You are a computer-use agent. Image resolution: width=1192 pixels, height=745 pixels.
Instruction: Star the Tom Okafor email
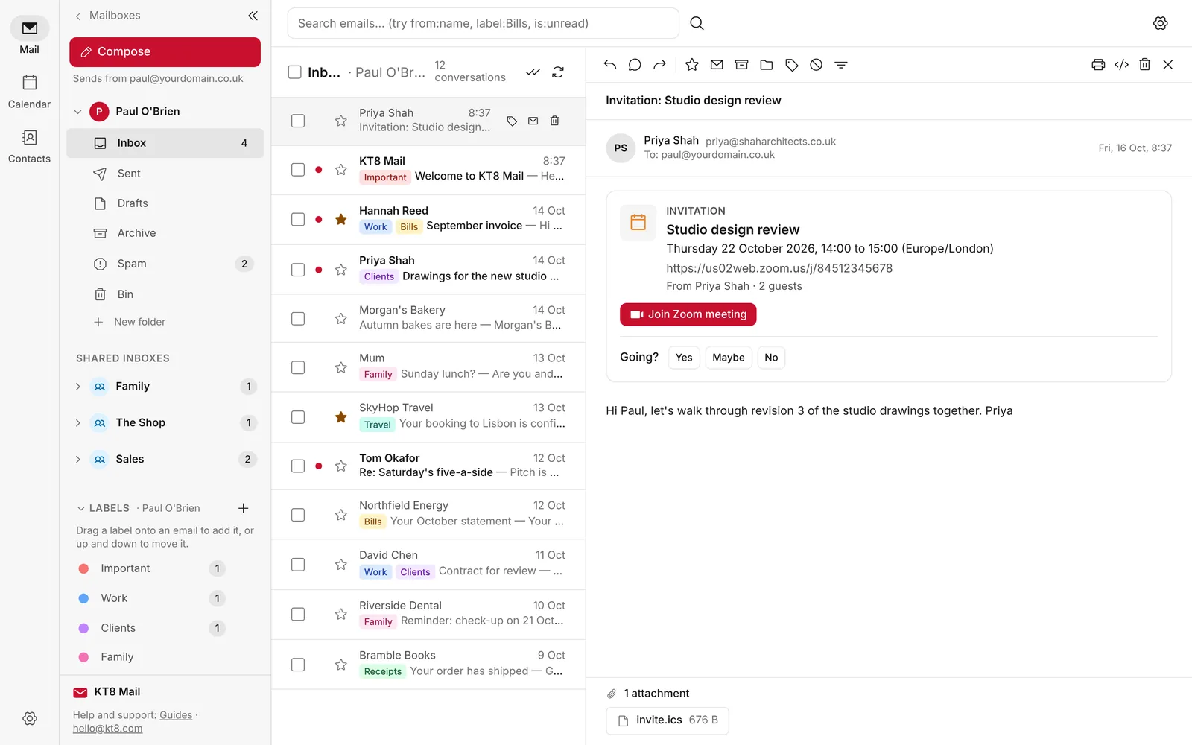341,466
